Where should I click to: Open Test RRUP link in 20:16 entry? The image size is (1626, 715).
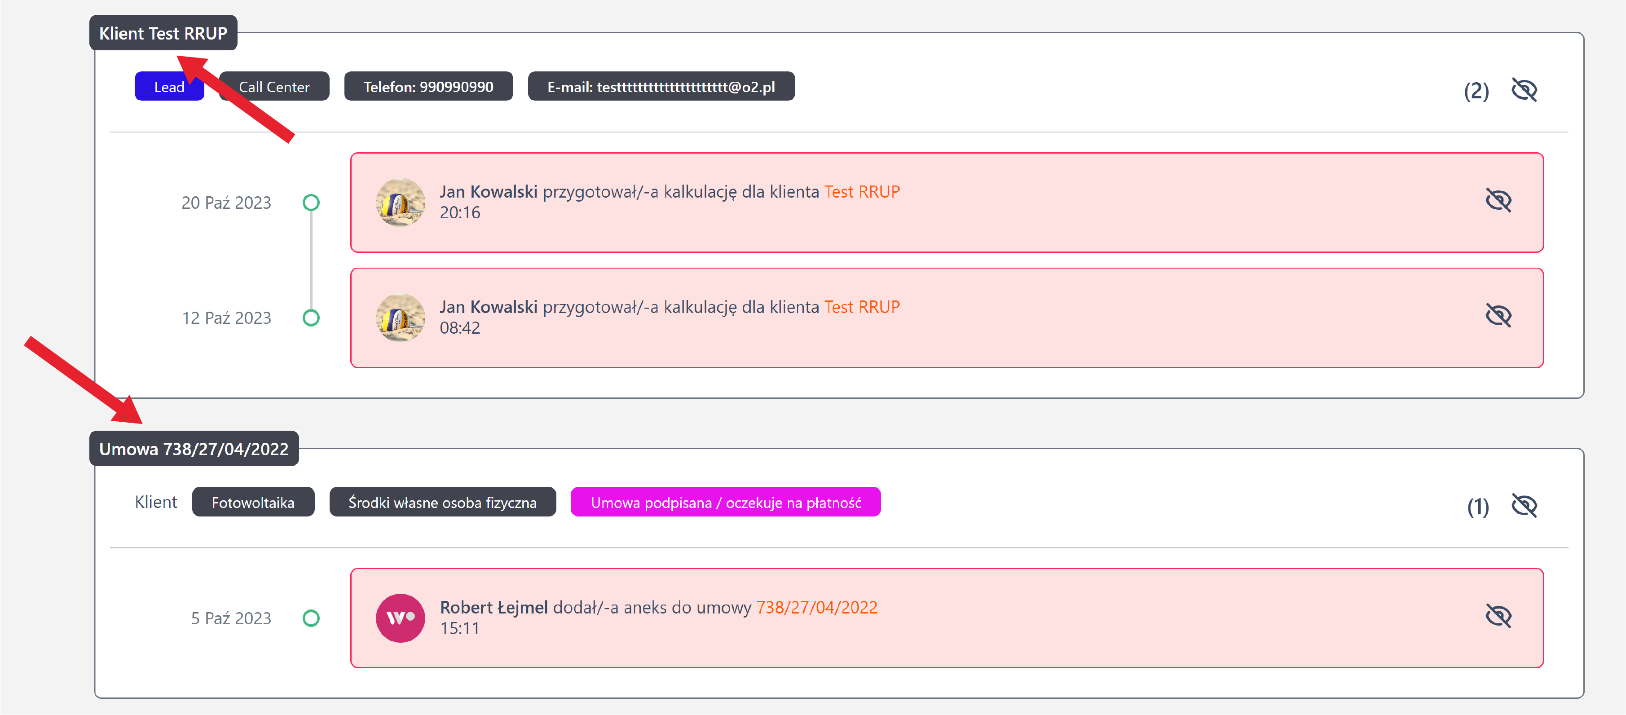(x=862, y=192)
